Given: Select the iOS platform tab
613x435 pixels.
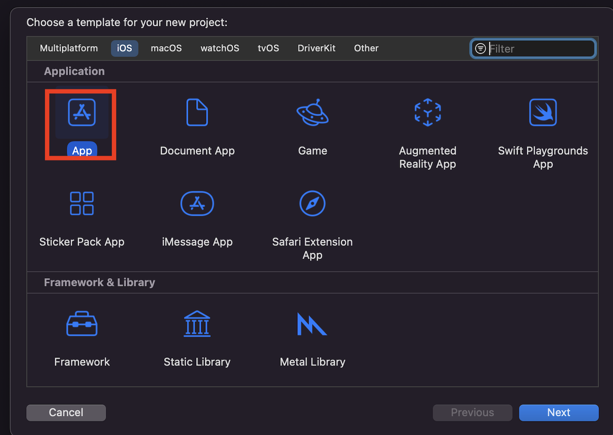Looking at the screenshot, I should pos(124,48).
